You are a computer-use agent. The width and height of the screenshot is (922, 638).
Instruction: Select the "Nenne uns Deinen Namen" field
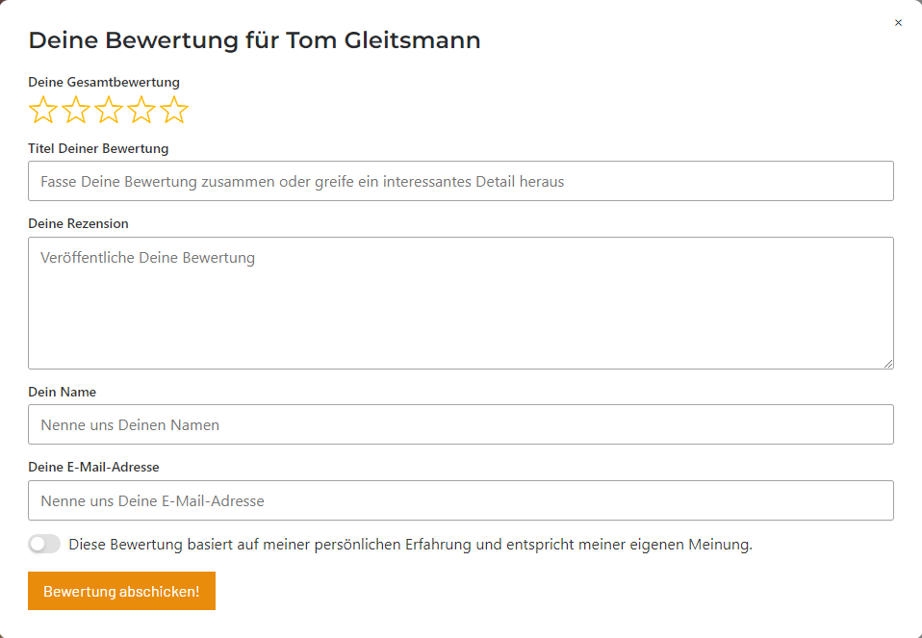coord(460,424)
